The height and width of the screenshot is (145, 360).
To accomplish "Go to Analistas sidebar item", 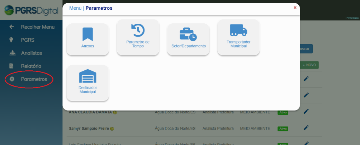I will pos(31,53).
